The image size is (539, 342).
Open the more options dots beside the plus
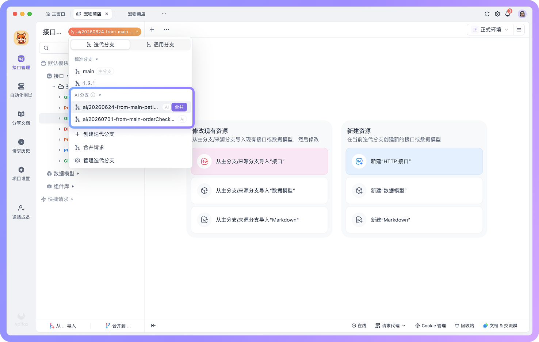coord(167,30)
